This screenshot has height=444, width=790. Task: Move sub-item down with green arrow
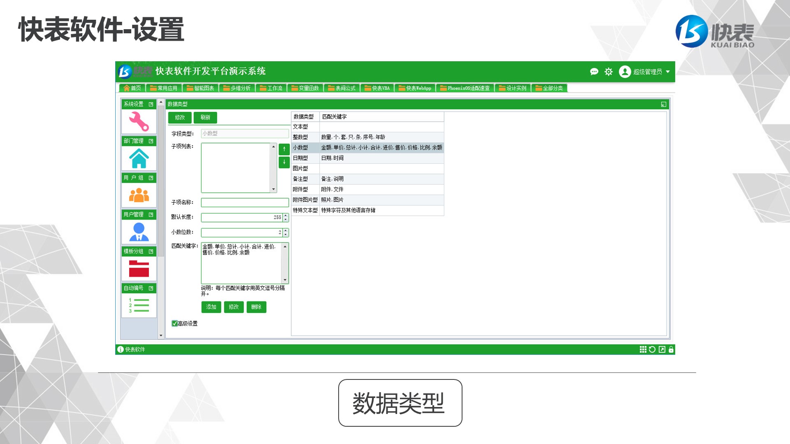click(284, 162)
